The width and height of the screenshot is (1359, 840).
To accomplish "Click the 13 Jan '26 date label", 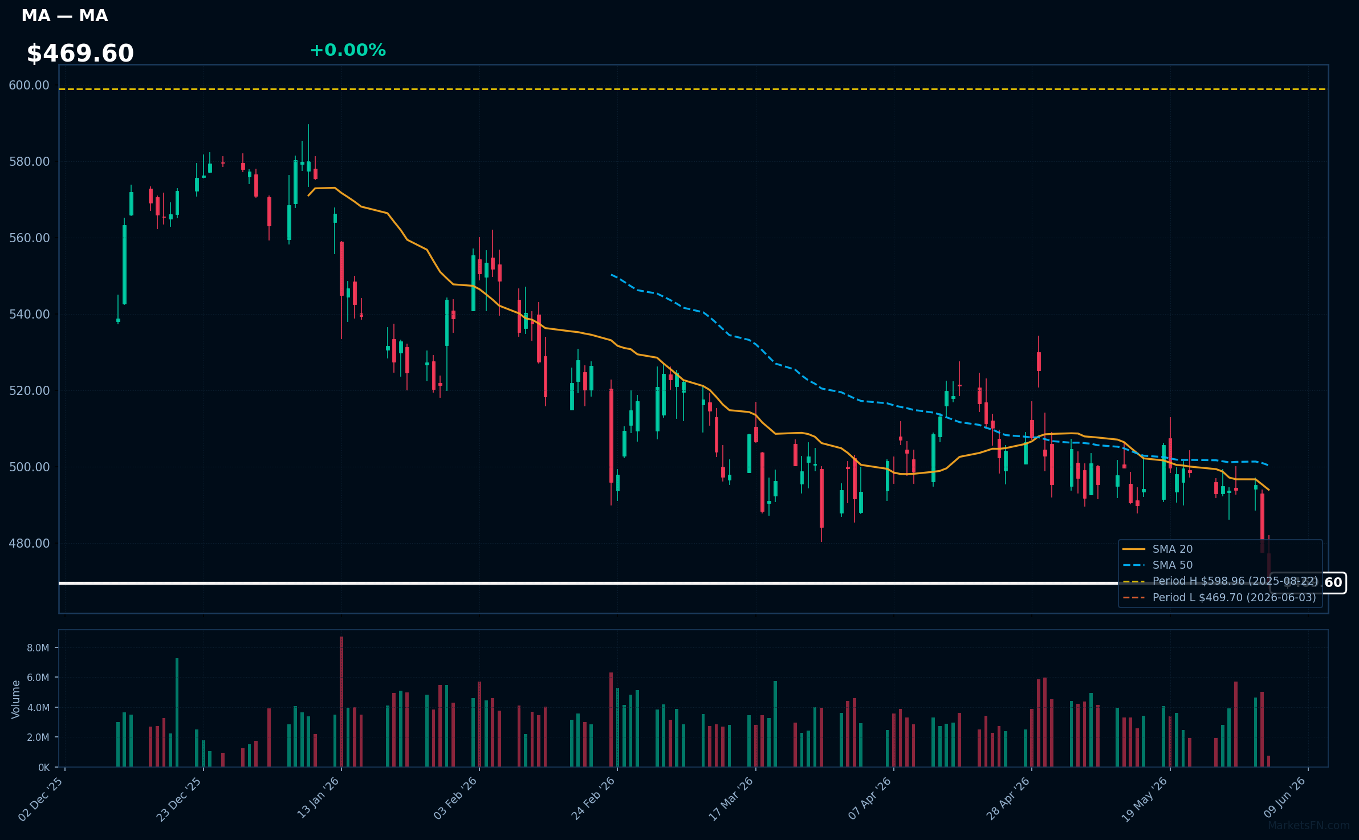I will (318, 798).
